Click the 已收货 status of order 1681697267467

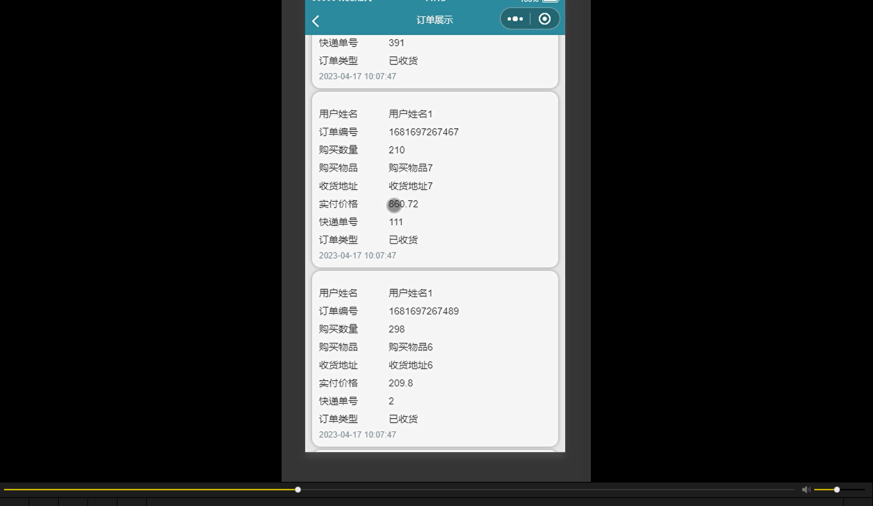(403, 240)
